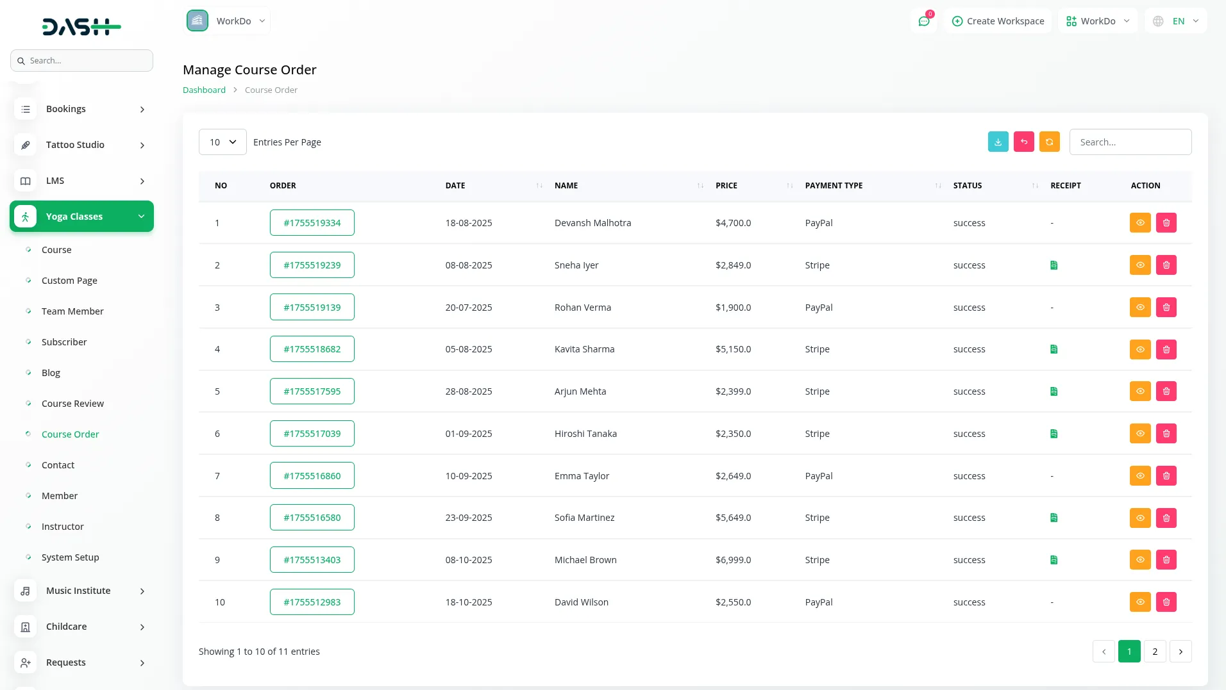Click the Dashboard breadcrumb link
This screenshot has width=1226, height=690.
click(x=204, y=90)
